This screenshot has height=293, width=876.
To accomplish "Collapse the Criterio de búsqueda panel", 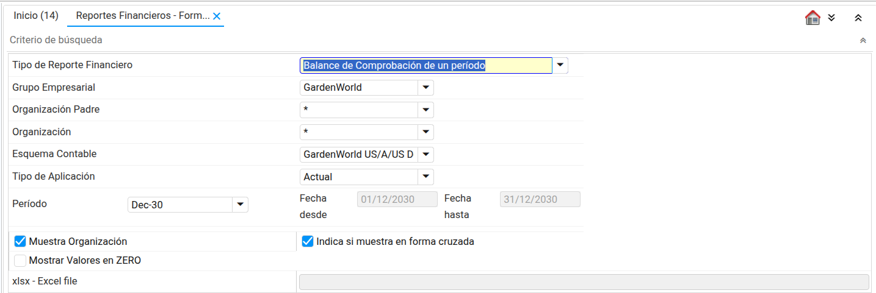I will click(863, 40).
